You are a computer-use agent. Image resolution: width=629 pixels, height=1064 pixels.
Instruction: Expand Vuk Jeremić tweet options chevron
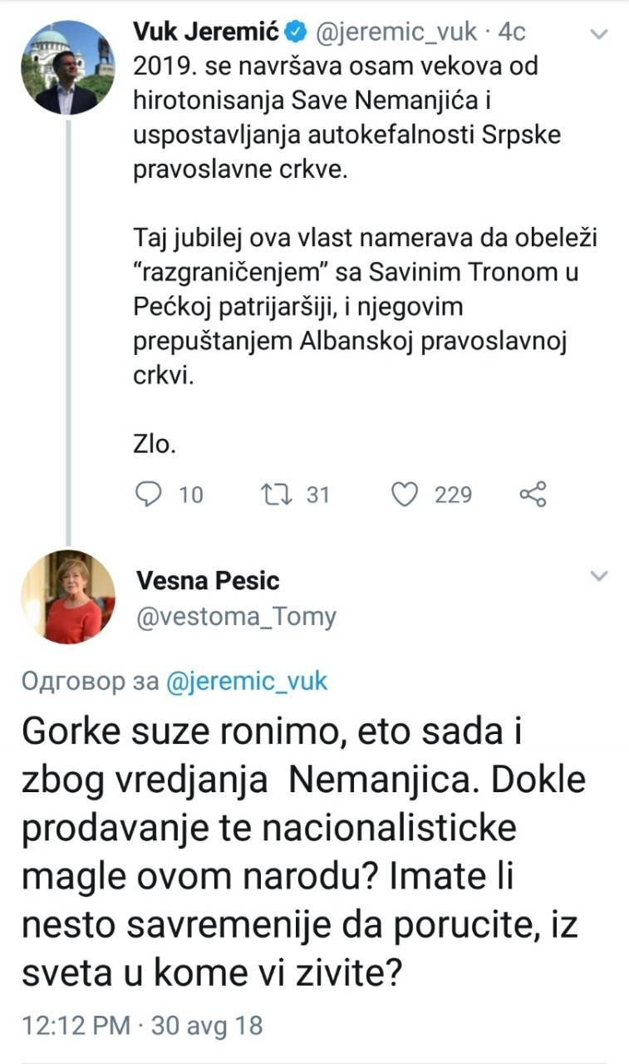tap(599, 33)
